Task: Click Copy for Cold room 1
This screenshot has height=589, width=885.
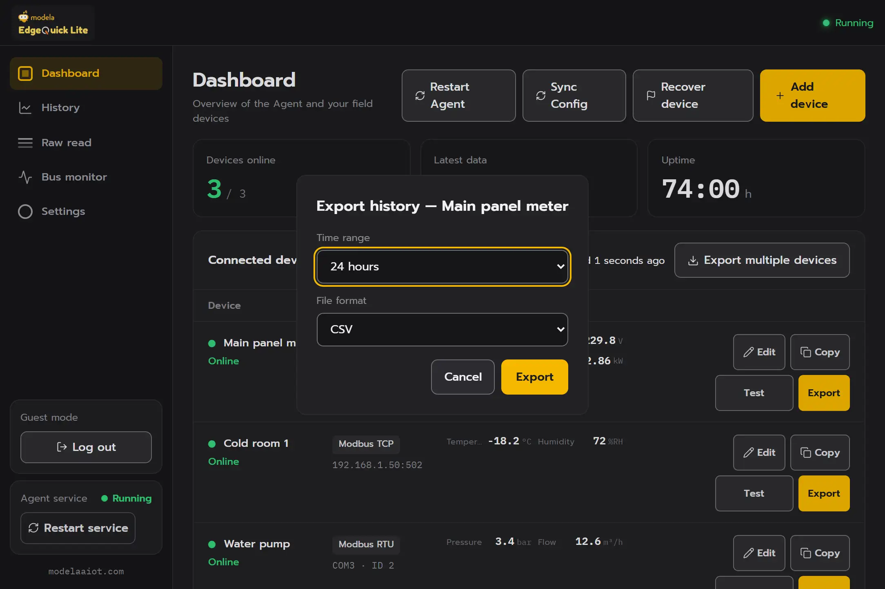Action: coord(820,453)
